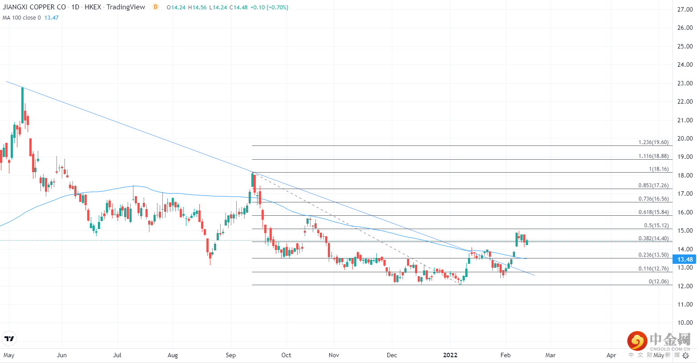This screenshot has width=697, height=363.
Task: Click the Oct label on time axis
Action: 286,355
